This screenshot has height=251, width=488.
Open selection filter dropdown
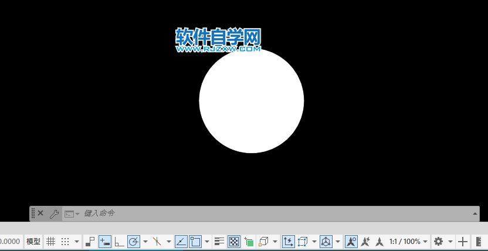click(314, 242)
